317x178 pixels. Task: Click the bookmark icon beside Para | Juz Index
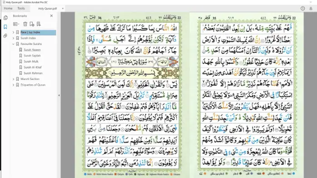(17, 32)
